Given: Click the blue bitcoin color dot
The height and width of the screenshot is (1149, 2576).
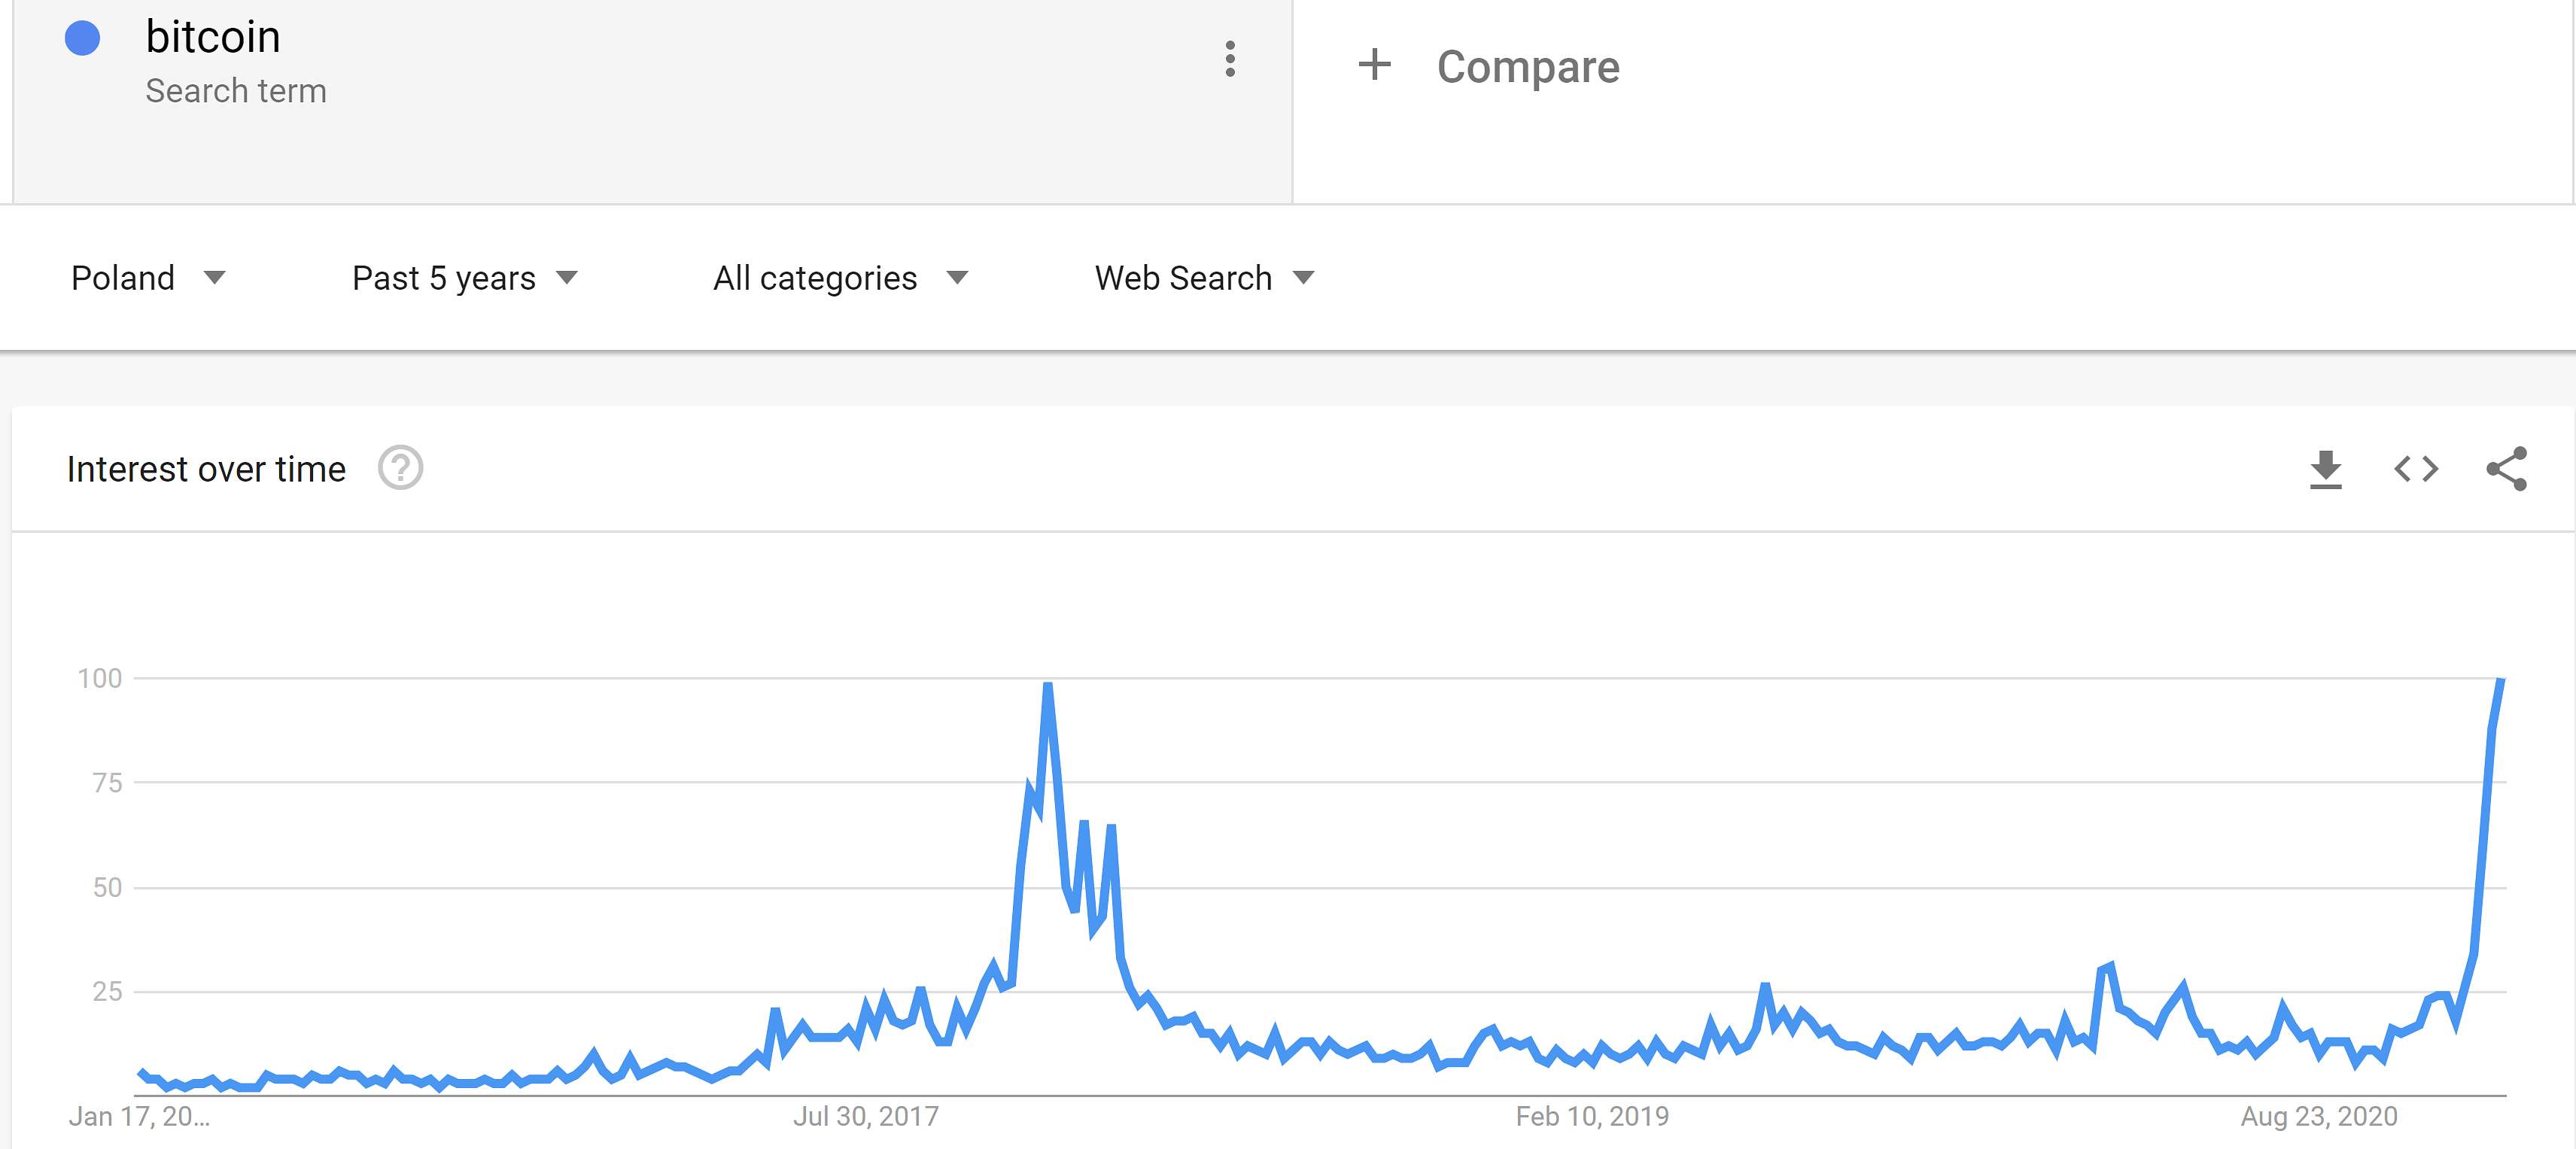Looking at the screenshot, I should coord(83,38).
